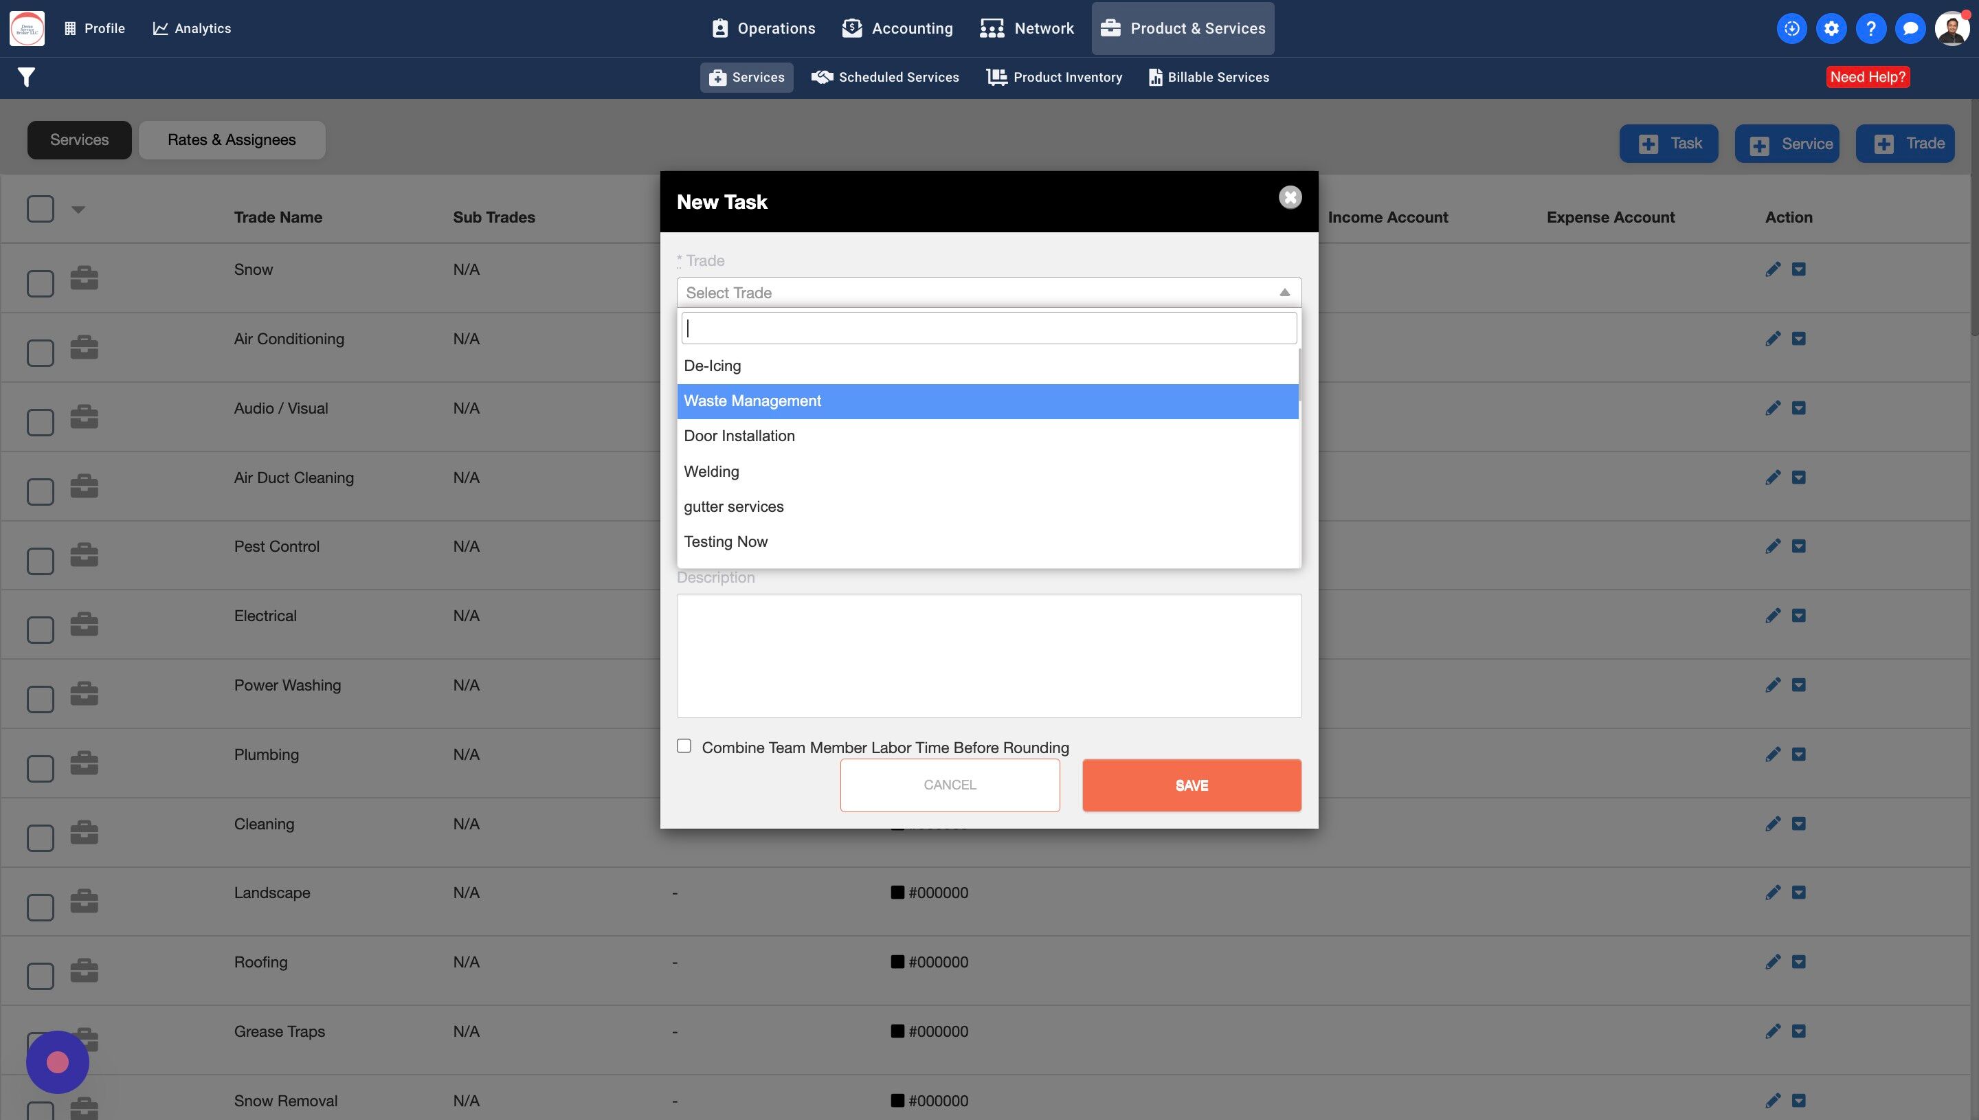This screenshot has height=1120, width=1979.
Task: Click the filter funnel icon
Action: (x=26, y=78)
